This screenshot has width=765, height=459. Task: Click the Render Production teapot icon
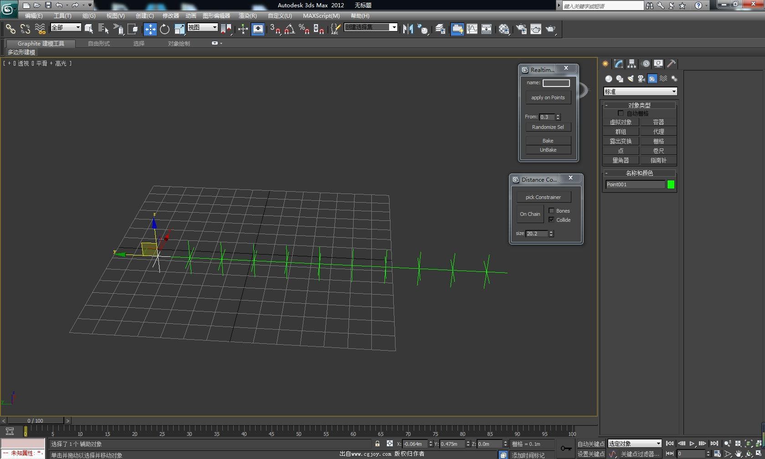pyautogui.click(x=551, y=29)
